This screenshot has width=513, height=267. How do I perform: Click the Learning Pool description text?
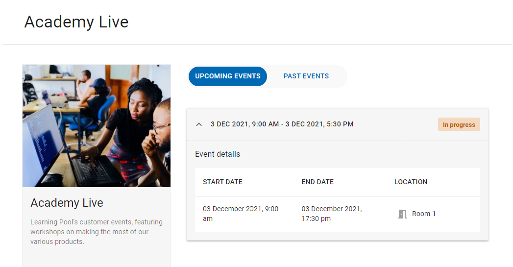tap(96, 232)
